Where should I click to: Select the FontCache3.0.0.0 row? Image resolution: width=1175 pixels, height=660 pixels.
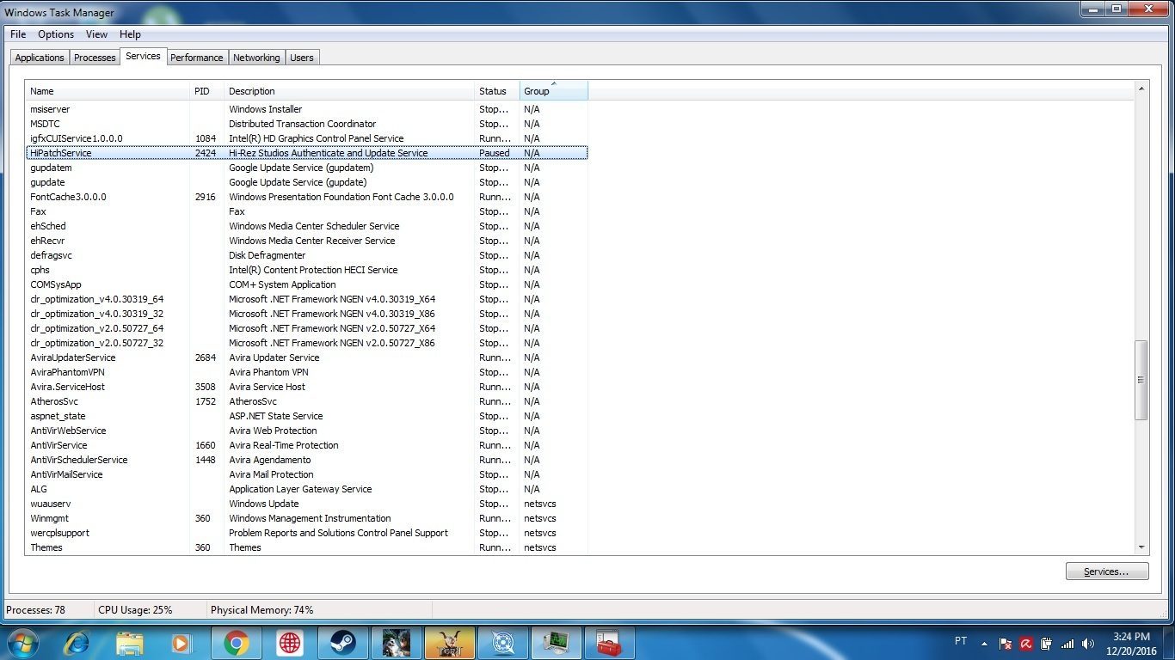click(x=307, y=197)
